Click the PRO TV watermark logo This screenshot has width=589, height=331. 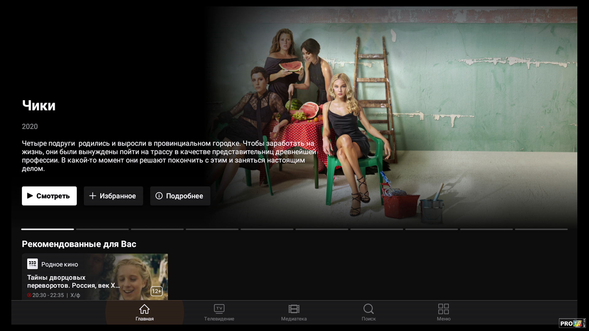pyautogui.click(x=572, y=323)
